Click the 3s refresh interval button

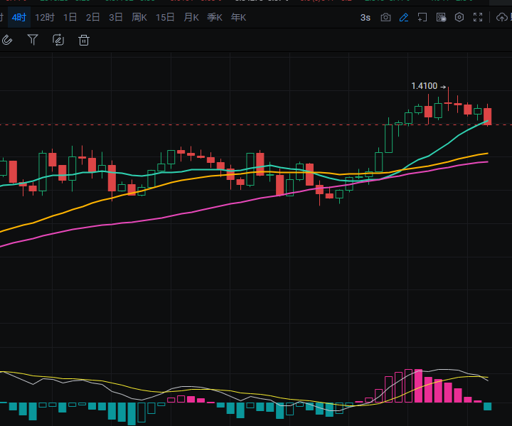coord(365,17)
